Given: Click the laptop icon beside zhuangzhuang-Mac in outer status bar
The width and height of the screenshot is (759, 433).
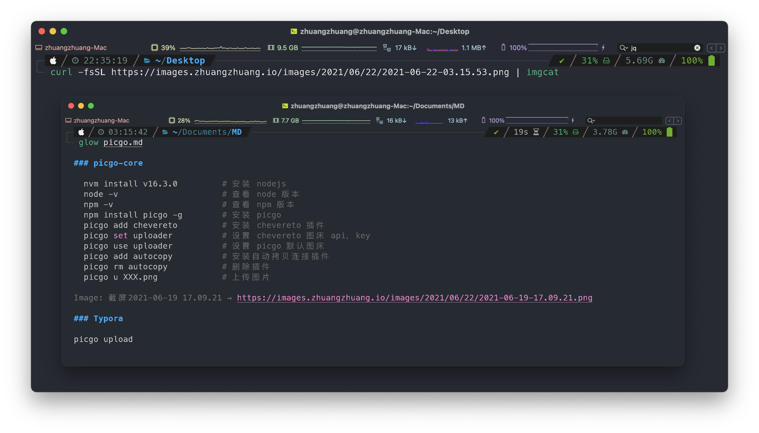Looking at the screenshot, I should (x=39, y=47).
